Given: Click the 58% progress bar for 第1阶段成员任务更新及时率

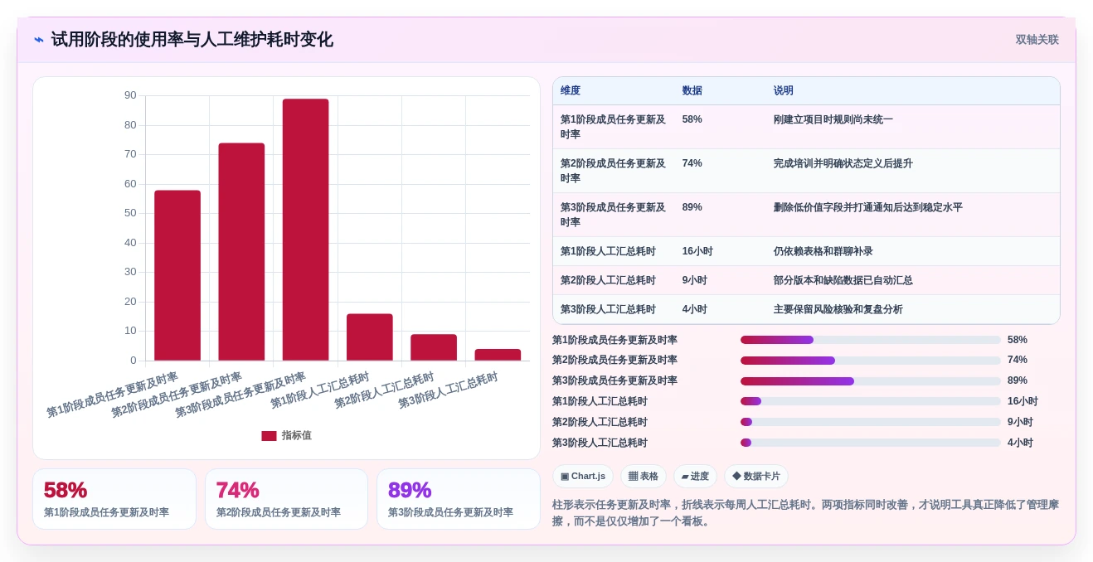Looking at the screenshot, I should 871,340.
